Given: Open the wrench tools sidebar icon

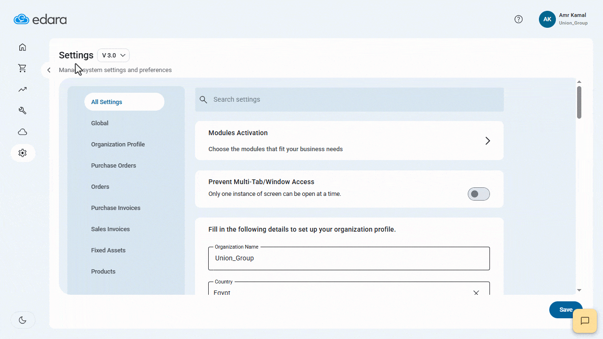Looking at the screenshot, I should click(x=23, y=111).
